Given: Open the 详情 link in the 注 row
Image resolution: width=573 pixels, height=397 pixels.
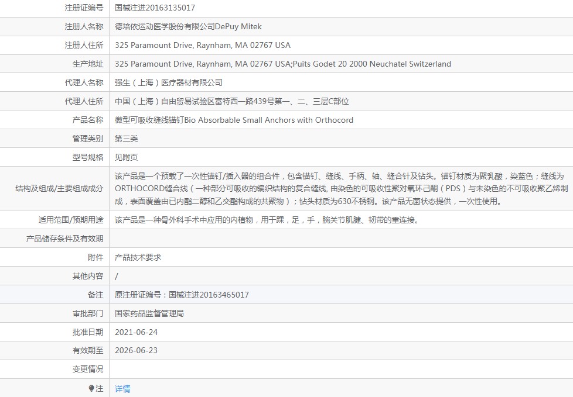Looking at the screenshot, I should (122, 389).
